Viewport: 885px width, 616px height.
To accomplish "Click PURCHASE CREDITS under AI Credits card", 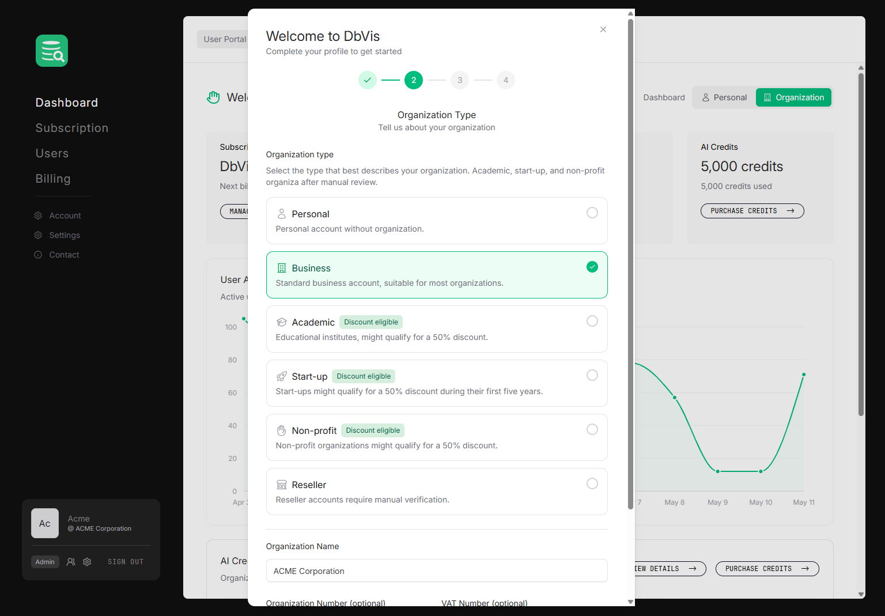I will [752, 211].
